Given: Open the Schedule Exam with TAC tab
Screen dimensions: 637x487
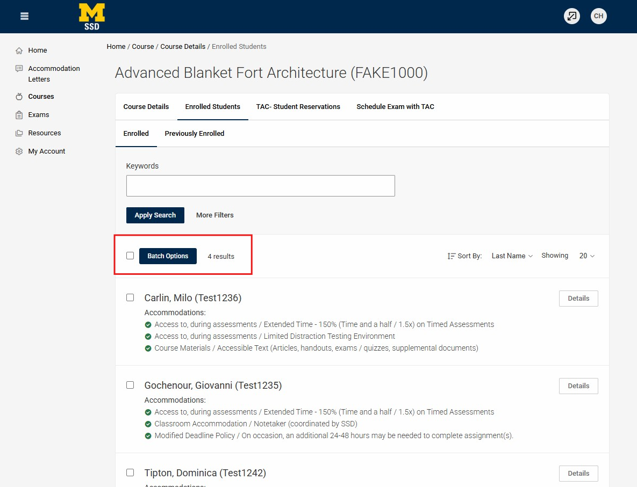Looking at the screenshot, I should pos(395,107).
